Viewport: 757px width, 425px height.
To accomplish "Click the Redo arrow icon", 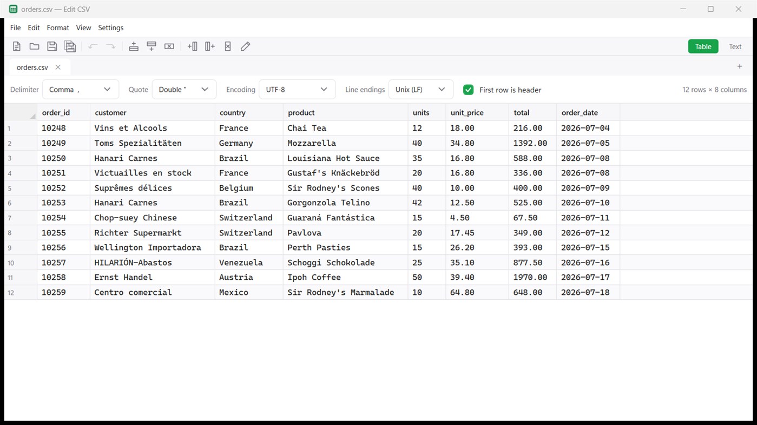I will point(110,46).
